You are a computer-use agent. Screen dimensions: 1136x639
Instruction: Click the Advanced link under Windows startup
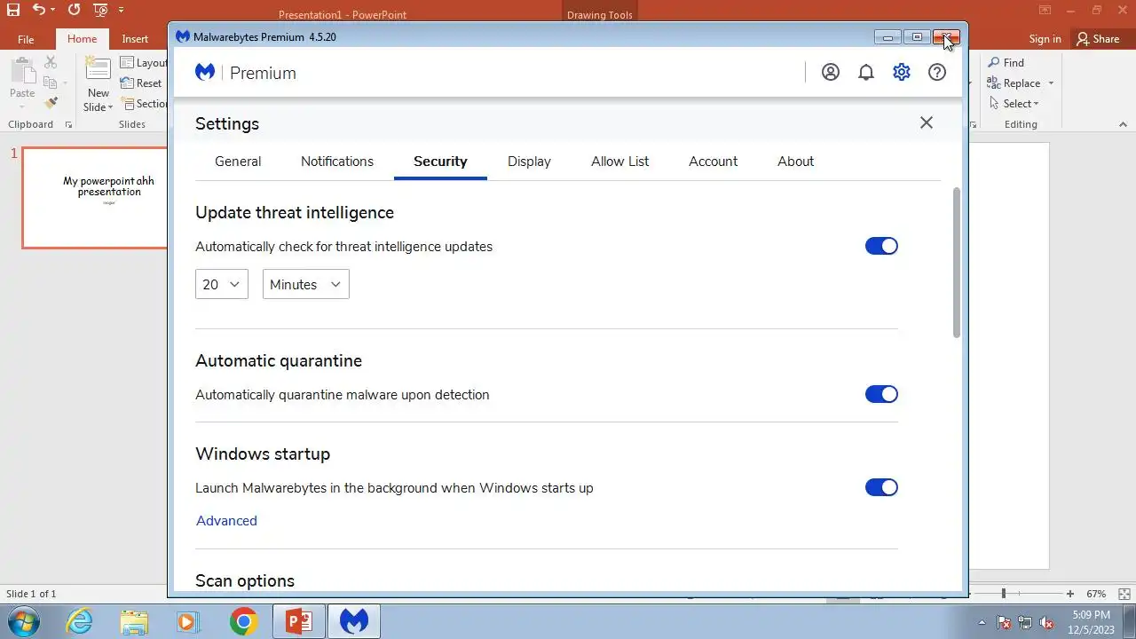point(226,521)
